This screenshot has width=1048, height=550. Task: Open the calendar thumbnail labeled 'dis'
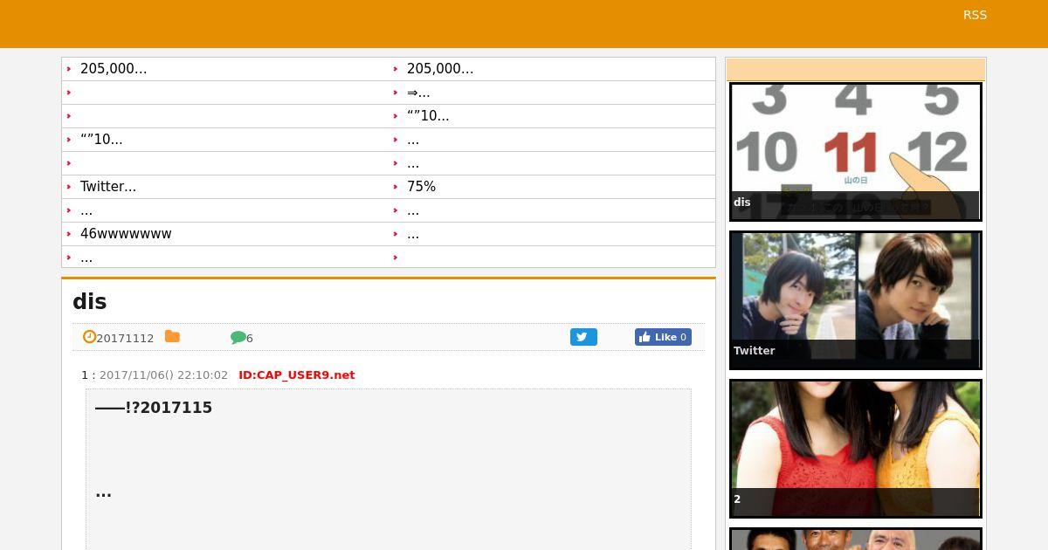(856, 152)
